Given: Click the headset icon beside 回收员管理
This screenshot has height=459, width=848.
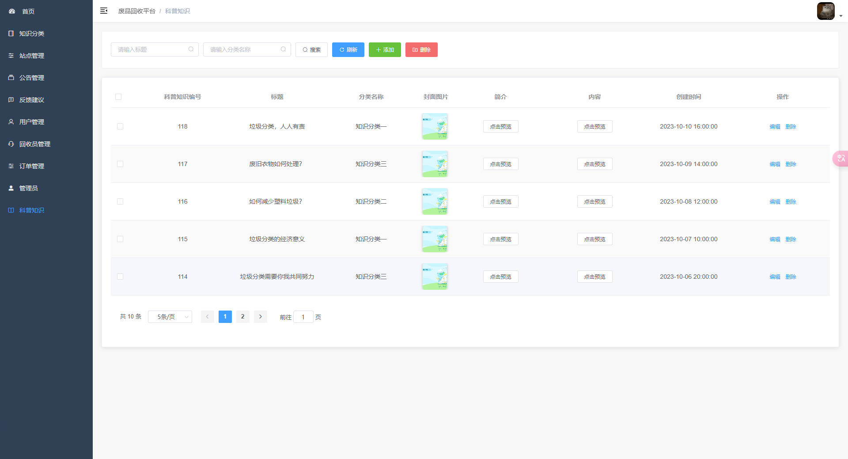Looking at the screenshot, I should pos(11,144).
